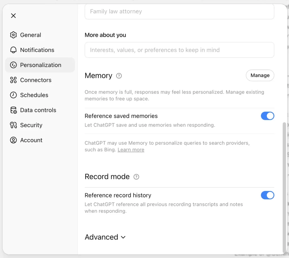Click the Memory help question-mark icon

(x=119, y=76)
